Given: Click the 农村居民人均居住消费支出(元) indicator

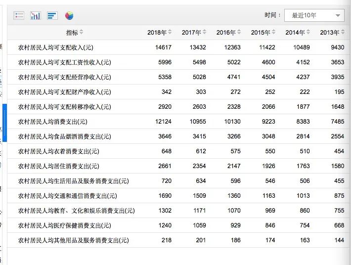Looking at the screenshot, I should point(59,166).
